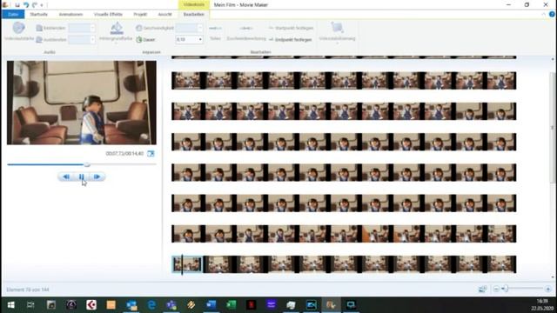Viewport: 557px width, 313px height.
Task: Open Microsoft Teams from taskbar
Action: (171, 305)
